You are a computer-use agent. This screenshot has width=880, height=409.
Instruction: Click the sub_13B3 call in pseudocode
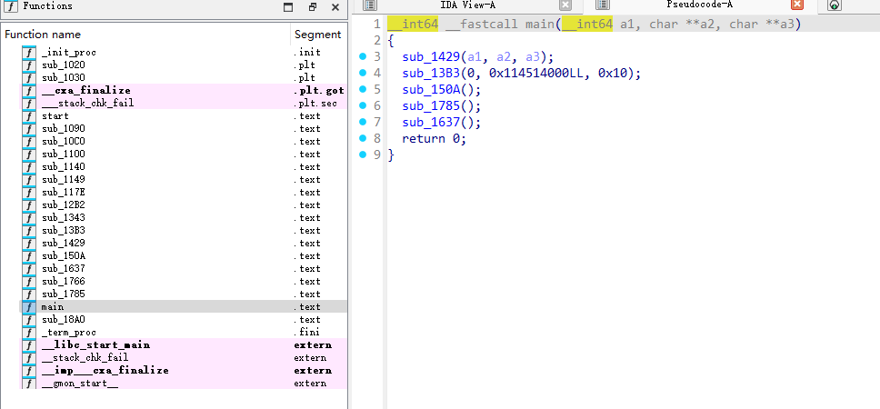coord(433,74)
